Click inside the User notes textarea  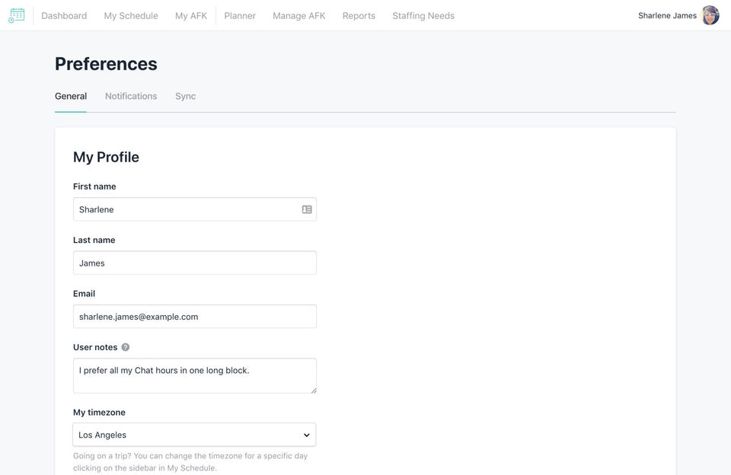pos(194,376)
